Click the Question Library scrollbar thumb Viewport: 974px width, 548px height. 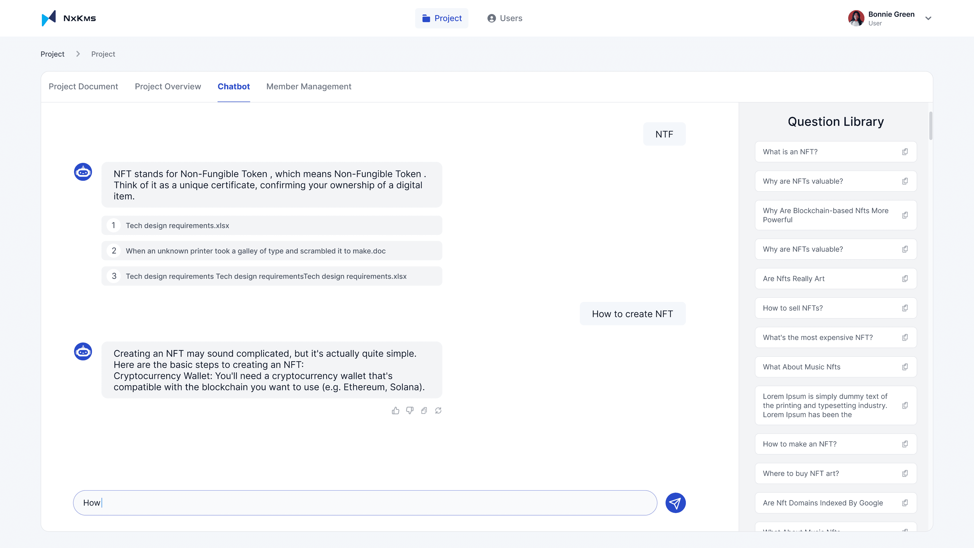coord(931,126)
